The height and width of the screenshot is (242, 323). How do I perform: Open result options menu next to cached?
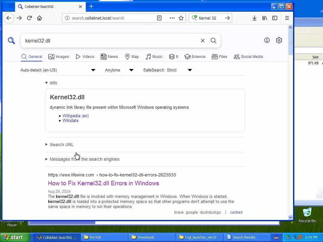tap(226, 212)
